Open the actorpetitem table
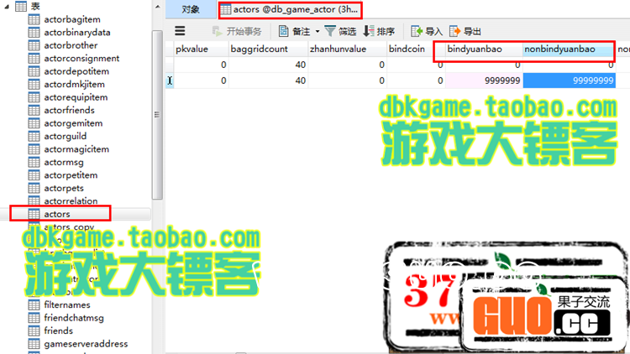 [x=71, y=175]
